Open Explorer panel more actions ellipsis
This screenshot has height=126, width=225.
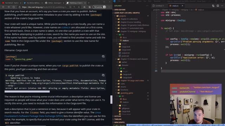coord(147,6)
